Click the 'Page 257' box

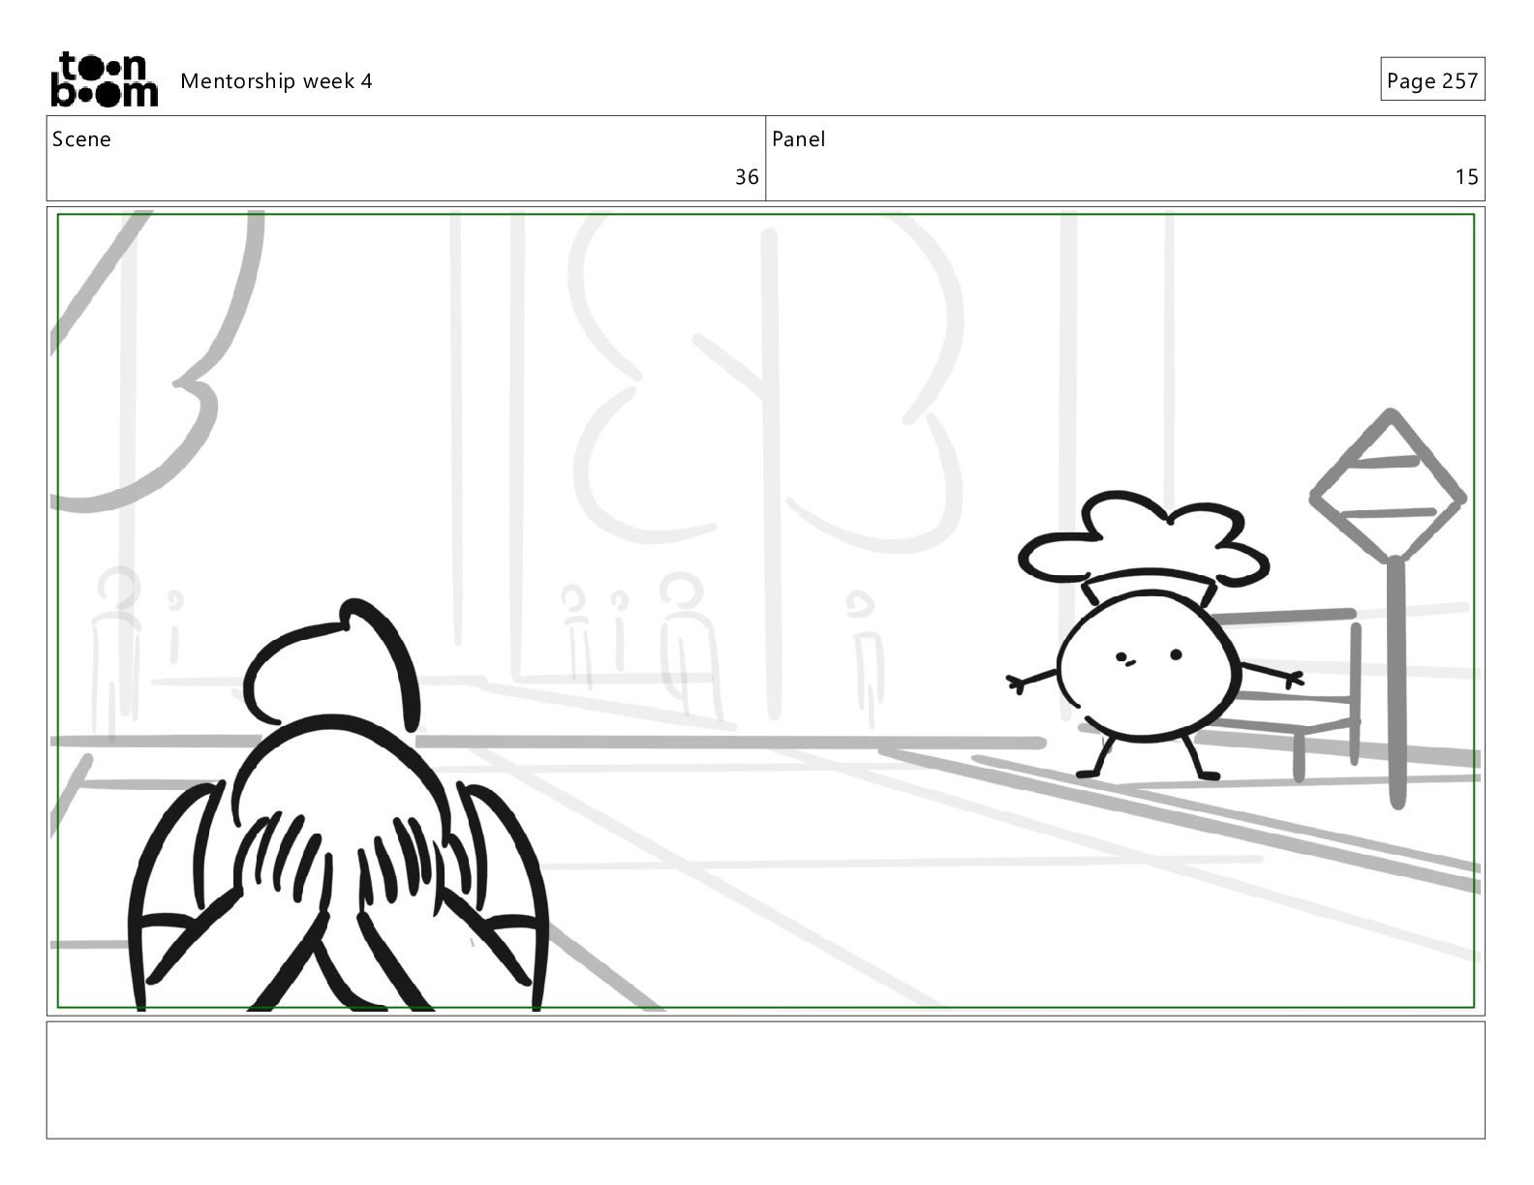[1432, 79]
